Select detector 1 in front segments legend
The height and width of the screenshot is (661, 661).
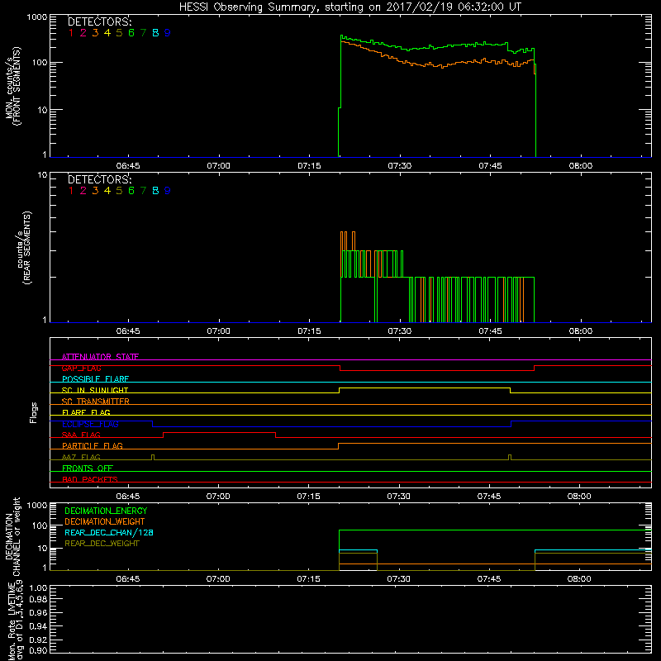click(x=71, y=33)
